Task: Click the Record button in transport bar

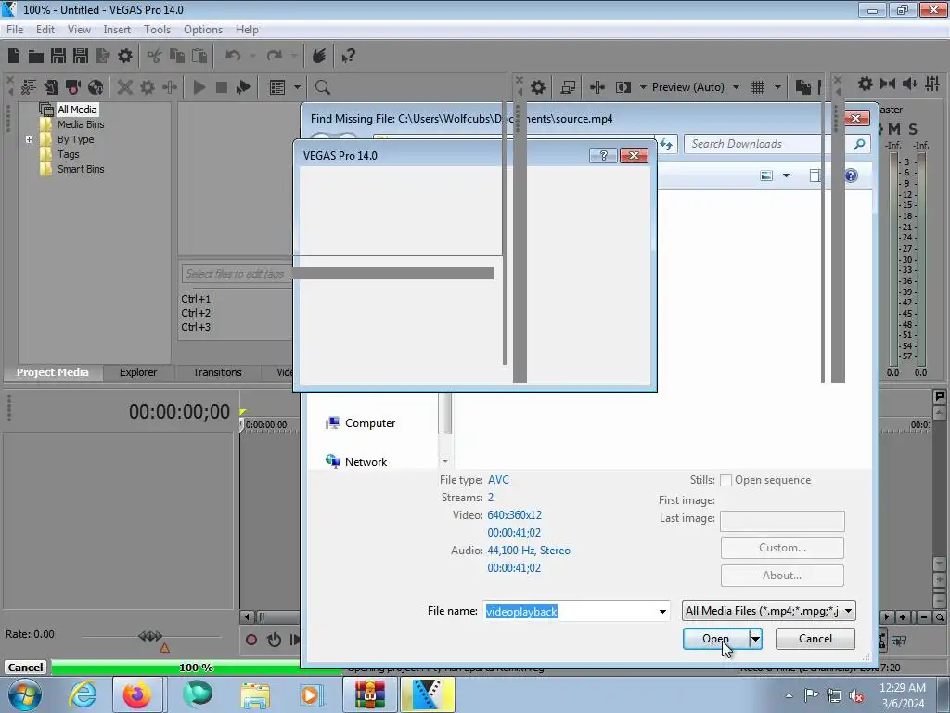Action: click(251, 640)
